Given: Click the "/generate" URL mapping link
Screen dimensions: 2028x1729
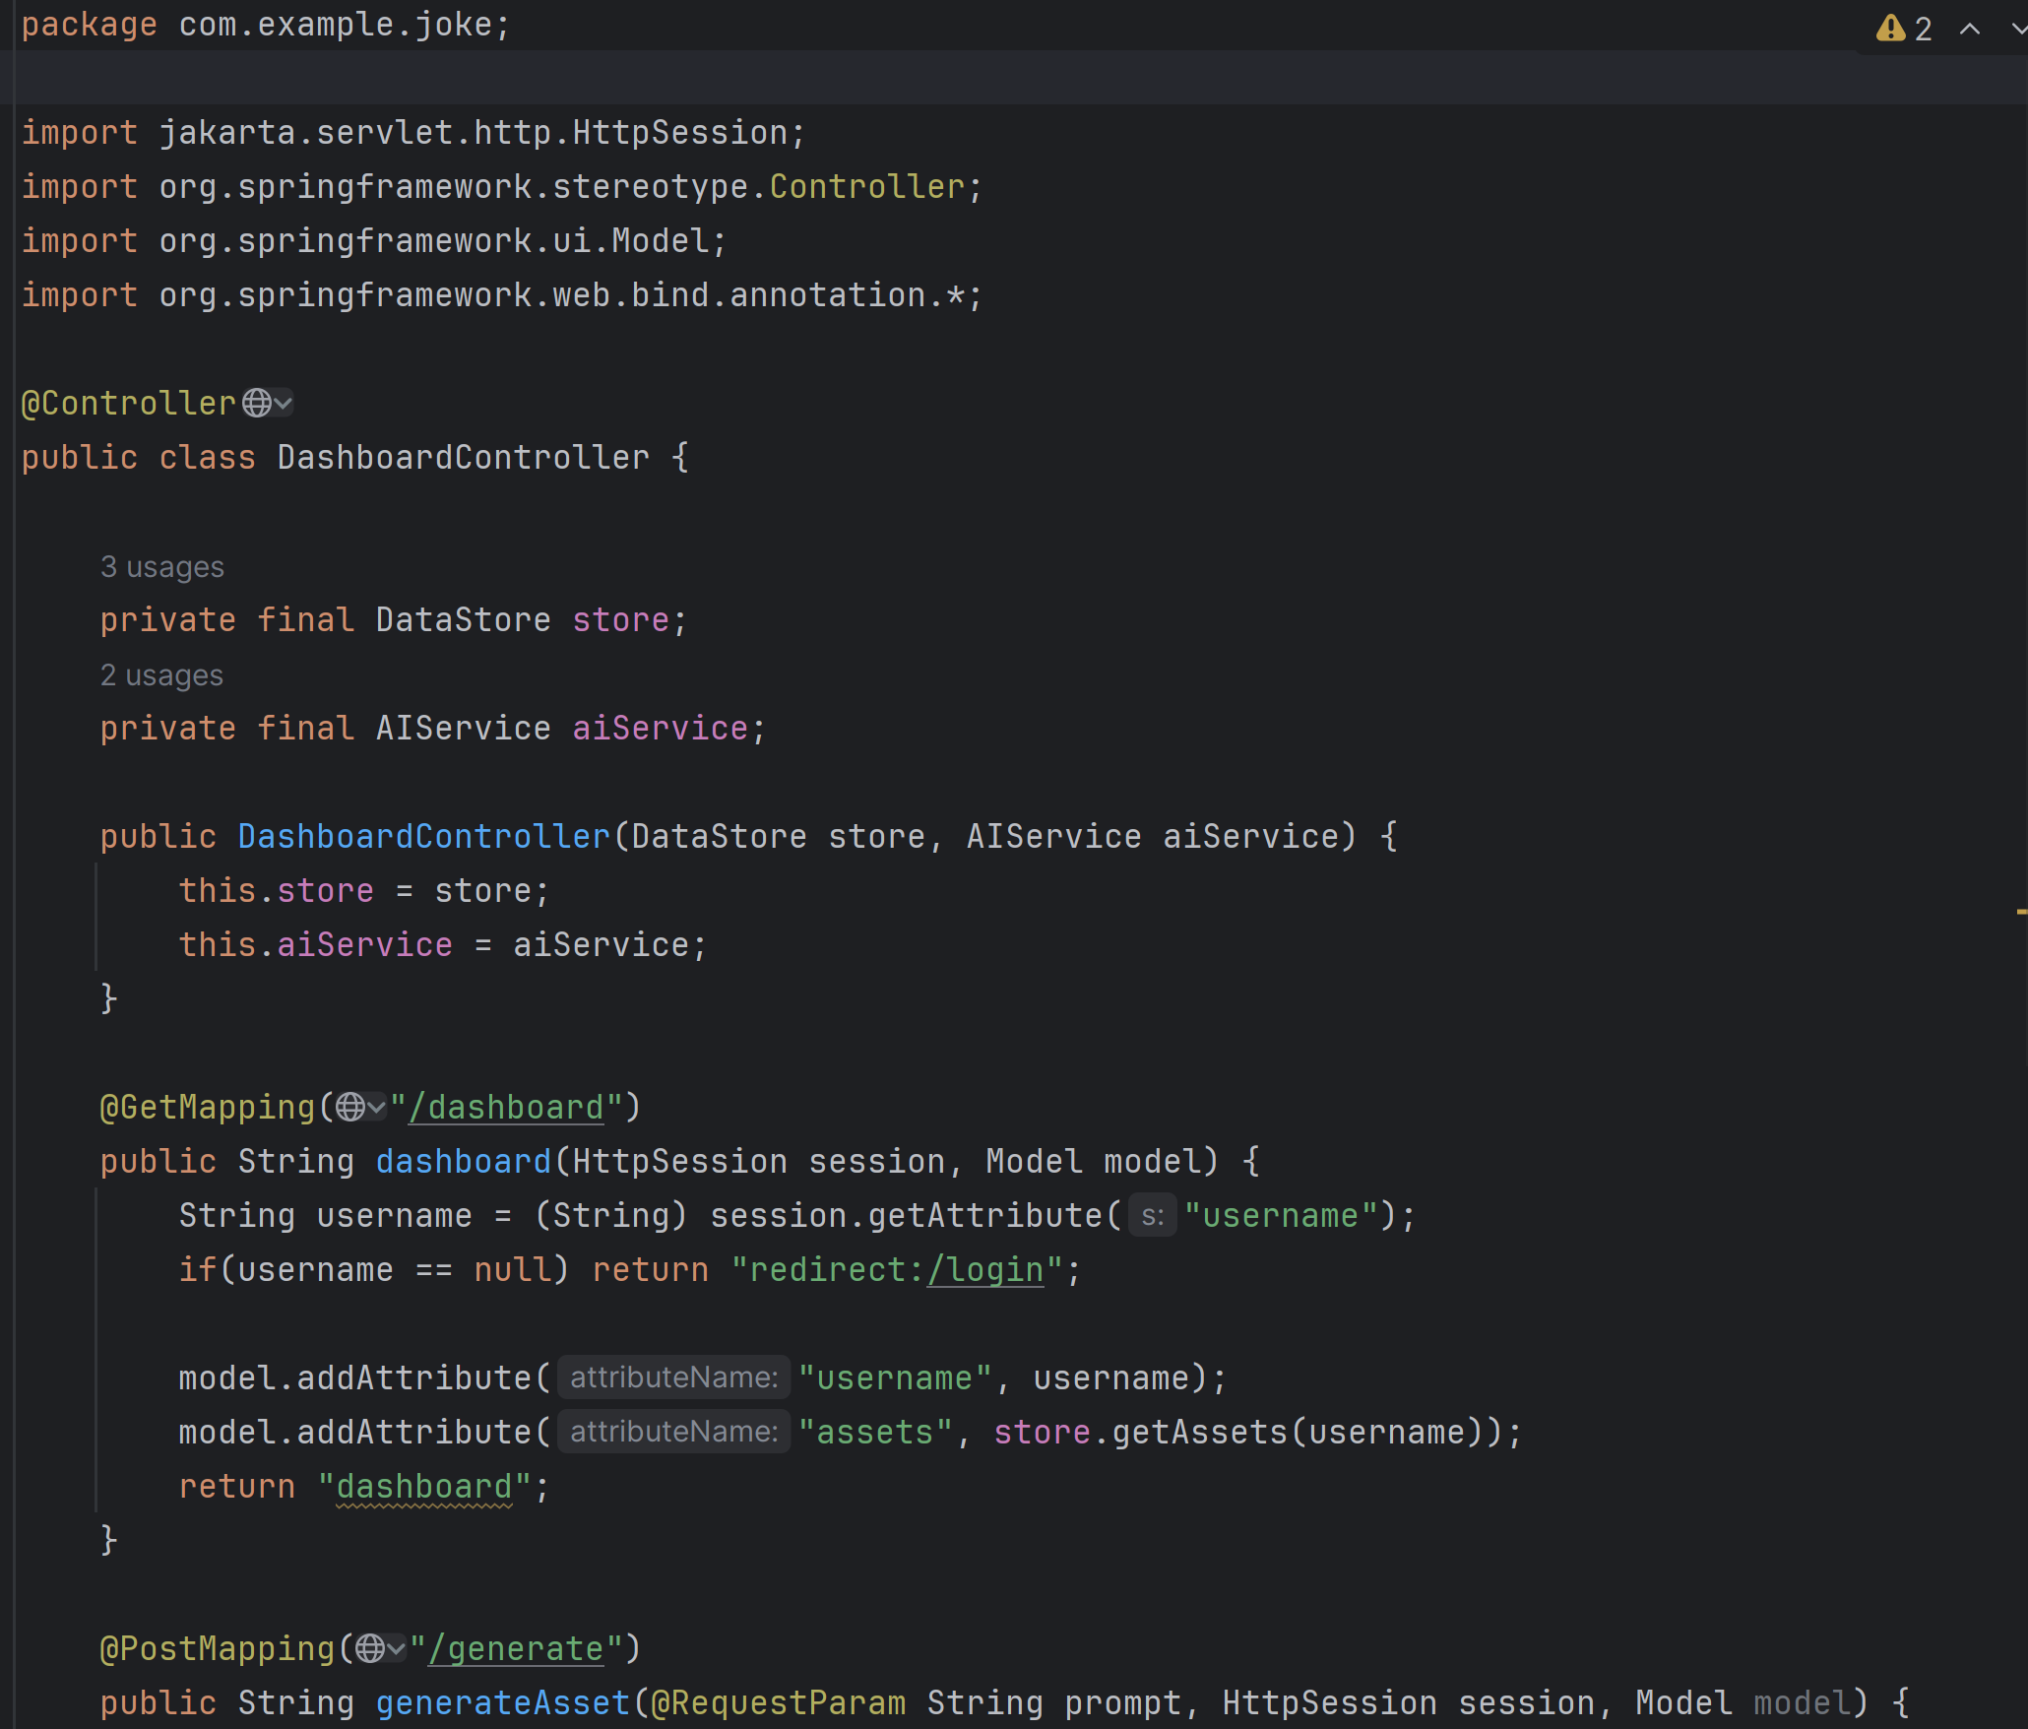Looking at the screenshot, I should (516, 1648).
